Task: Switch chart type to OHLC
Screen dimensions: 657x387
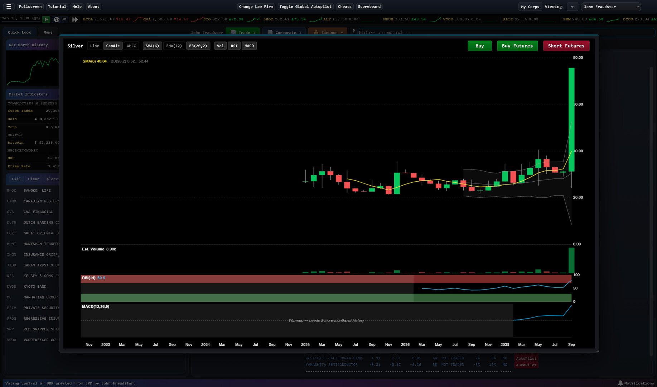Action: [x=131, y=46]
